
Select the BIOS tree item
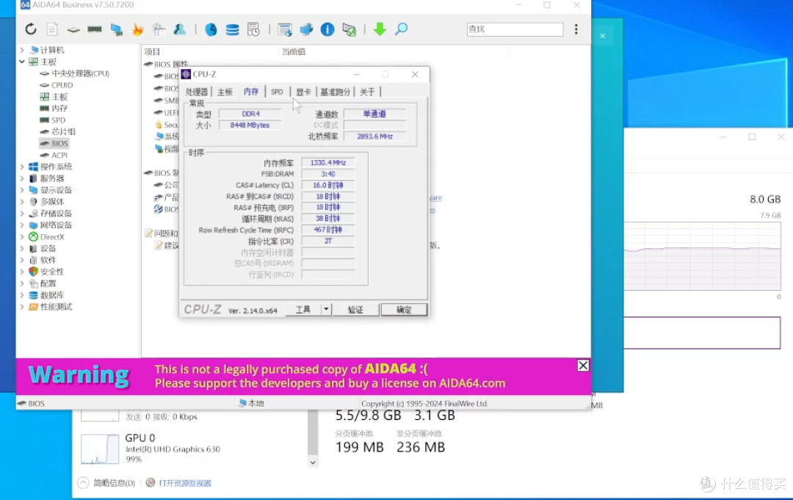[x=59, y=144]
